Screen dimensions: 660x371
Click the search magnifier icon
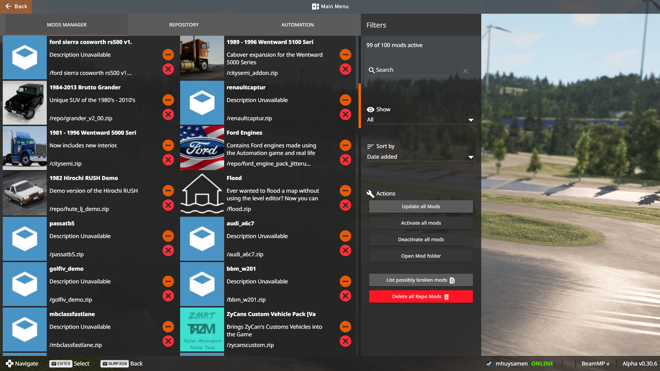pos(371,70)
